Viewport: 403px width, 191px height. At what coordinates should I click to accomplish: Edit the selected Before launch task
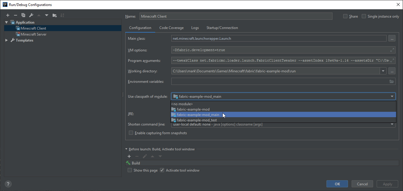[145, 156]
